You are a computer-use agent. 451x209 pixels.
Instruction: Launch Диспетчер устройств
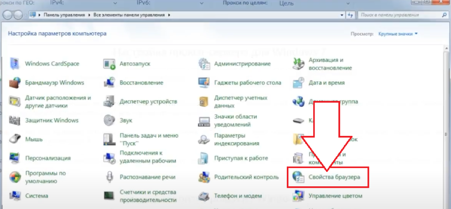click(140, 101)
